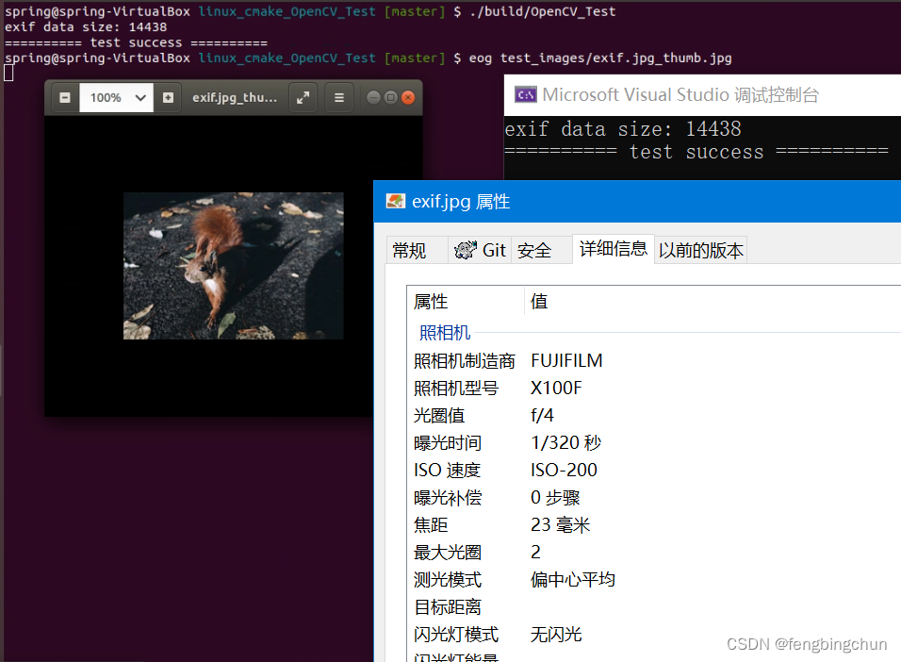Select the 详细信息 tab
The width and height of the screenshot is (901, 662).
click(x=613, y=248)
